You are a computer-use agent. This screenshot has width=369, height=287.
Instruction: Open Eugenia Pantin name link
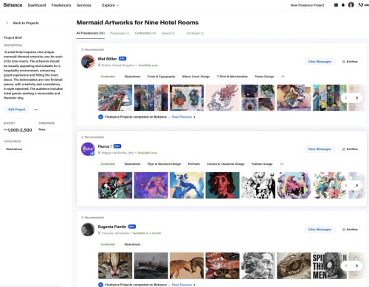[x=112, y=227]
